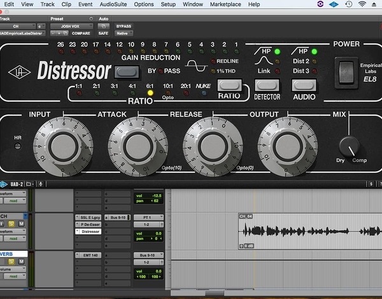The width and height of the screenshot is (382, 299).
Task: Click the detector band emphasis curve icon
Action: [x=264, y=60]
